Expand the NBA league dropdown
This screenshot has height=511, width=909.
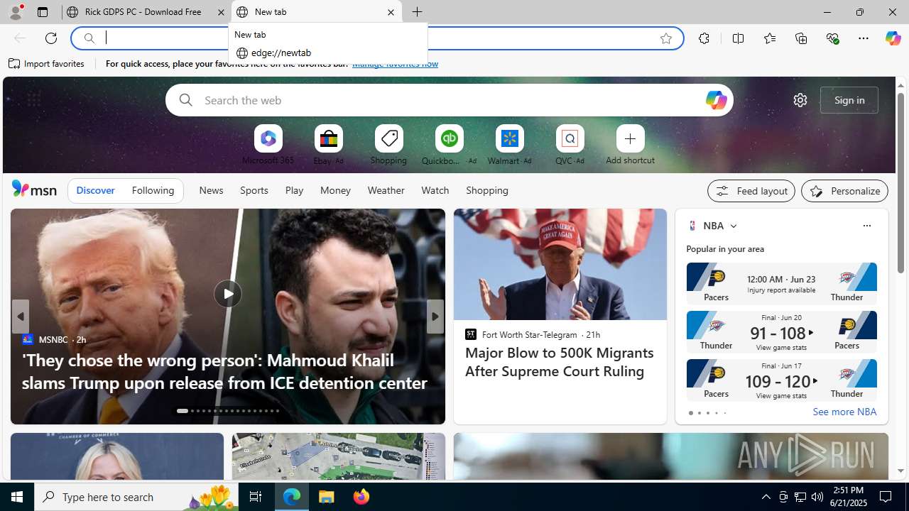[733, 226]
